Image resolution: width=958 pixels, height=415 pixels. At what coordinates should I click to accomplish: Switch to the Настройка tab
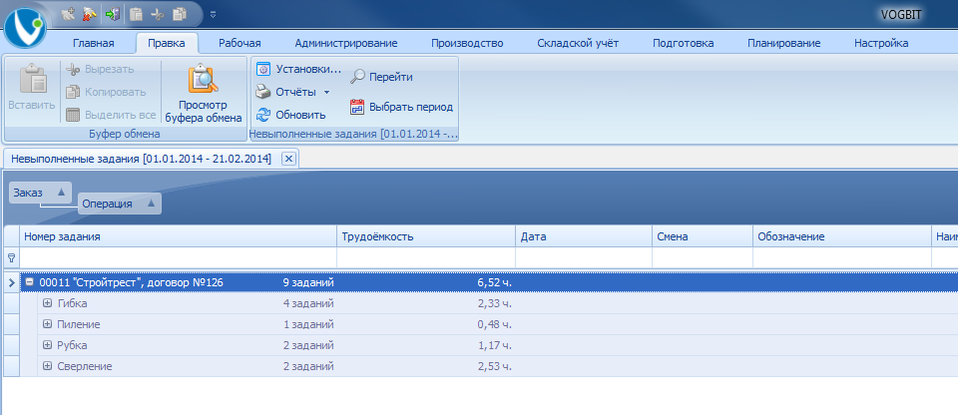coord(881,43)
